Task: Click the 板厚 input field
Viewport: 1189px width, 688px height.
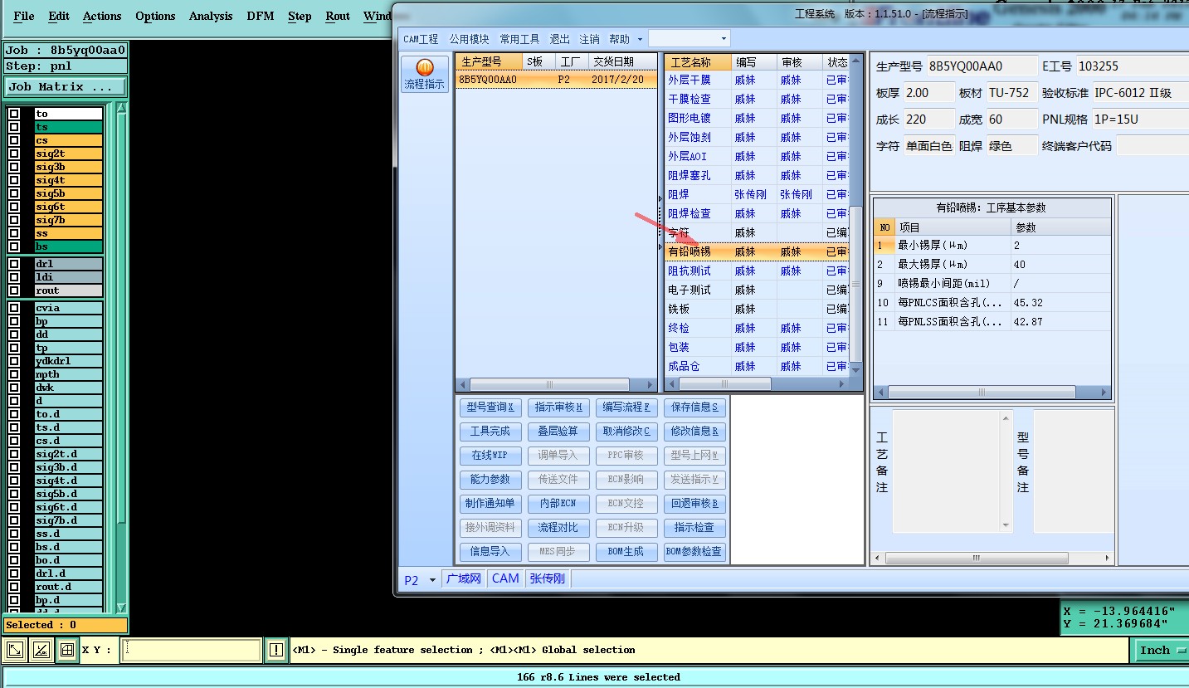Action: tap(928, 93)
